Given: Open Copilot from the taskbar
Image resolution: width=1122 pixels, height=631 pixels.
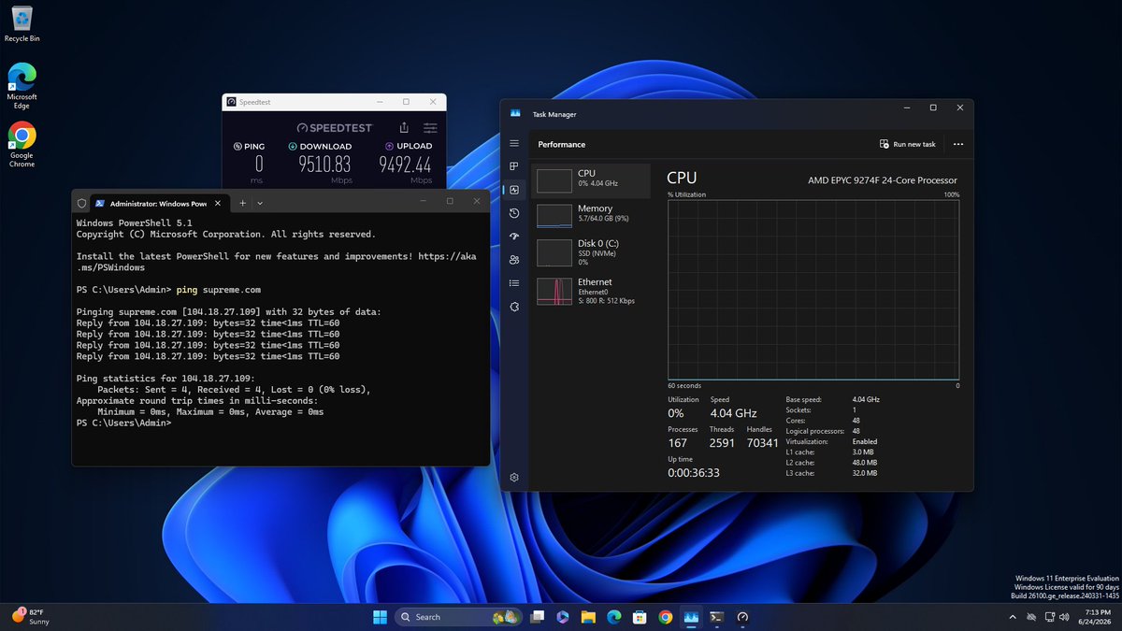Looking at the screenshot, I should 563,617.
